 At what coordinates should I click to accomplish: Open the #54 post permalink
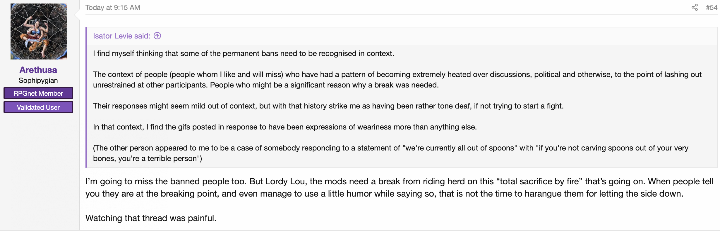coord(712,8)
